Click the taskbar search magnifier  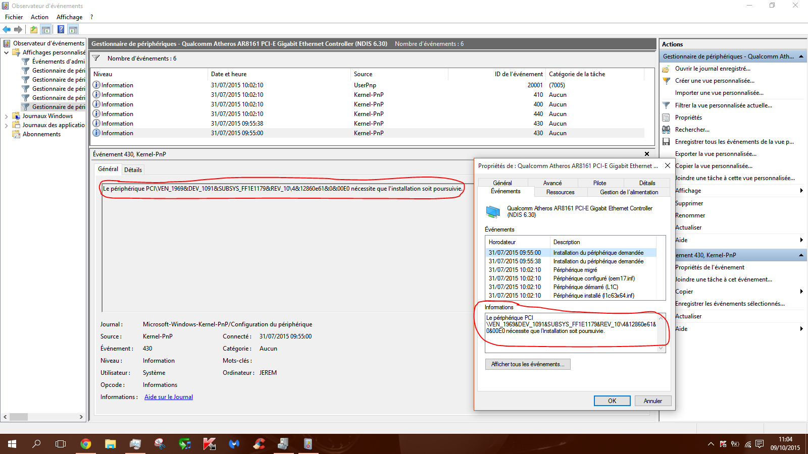tap(36, 444)
